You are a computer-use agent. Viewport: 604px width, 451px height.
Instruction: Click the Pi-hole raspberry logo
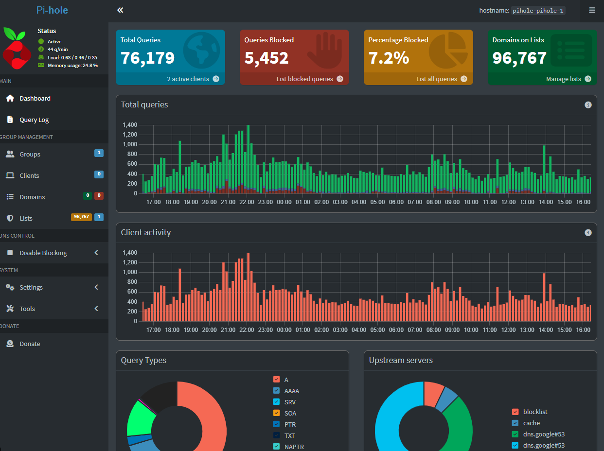17,48
